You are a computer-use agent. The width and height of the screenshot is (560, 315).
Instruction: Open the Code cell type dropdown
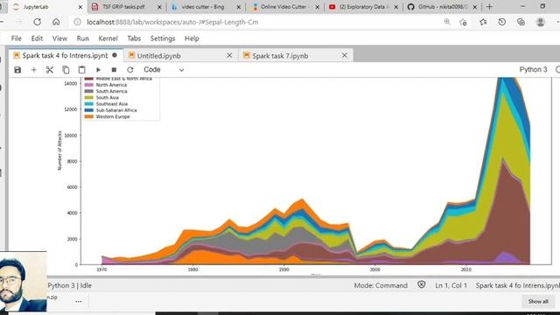(164, 70)
